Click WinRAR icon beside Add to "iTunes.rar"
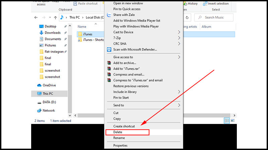Image resolution: width=268 pixels, height=150 pixels. coord(109,69)
